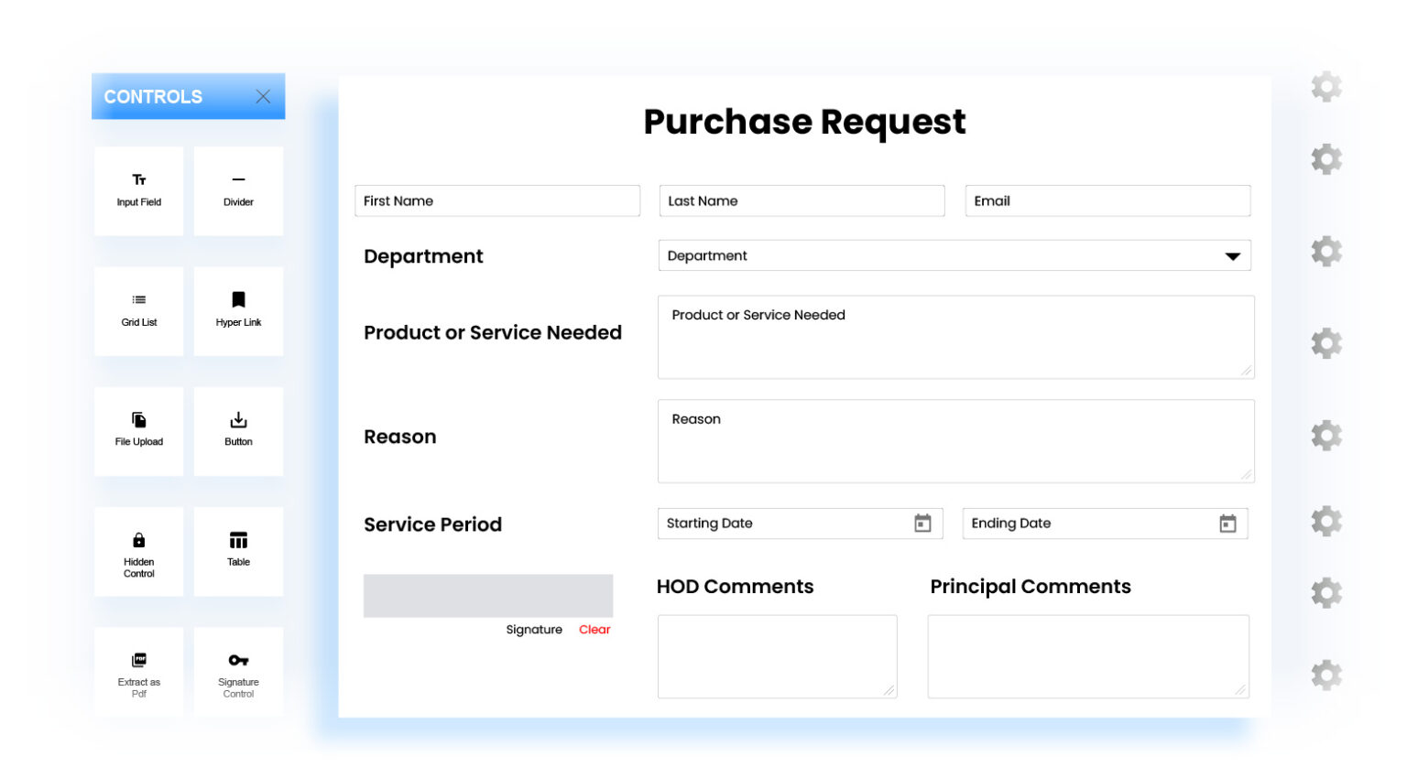Open the Starting Date calendar picker
Image resolution: width=1407 pixels, height=778 pixels.
[x=922, y=523]
